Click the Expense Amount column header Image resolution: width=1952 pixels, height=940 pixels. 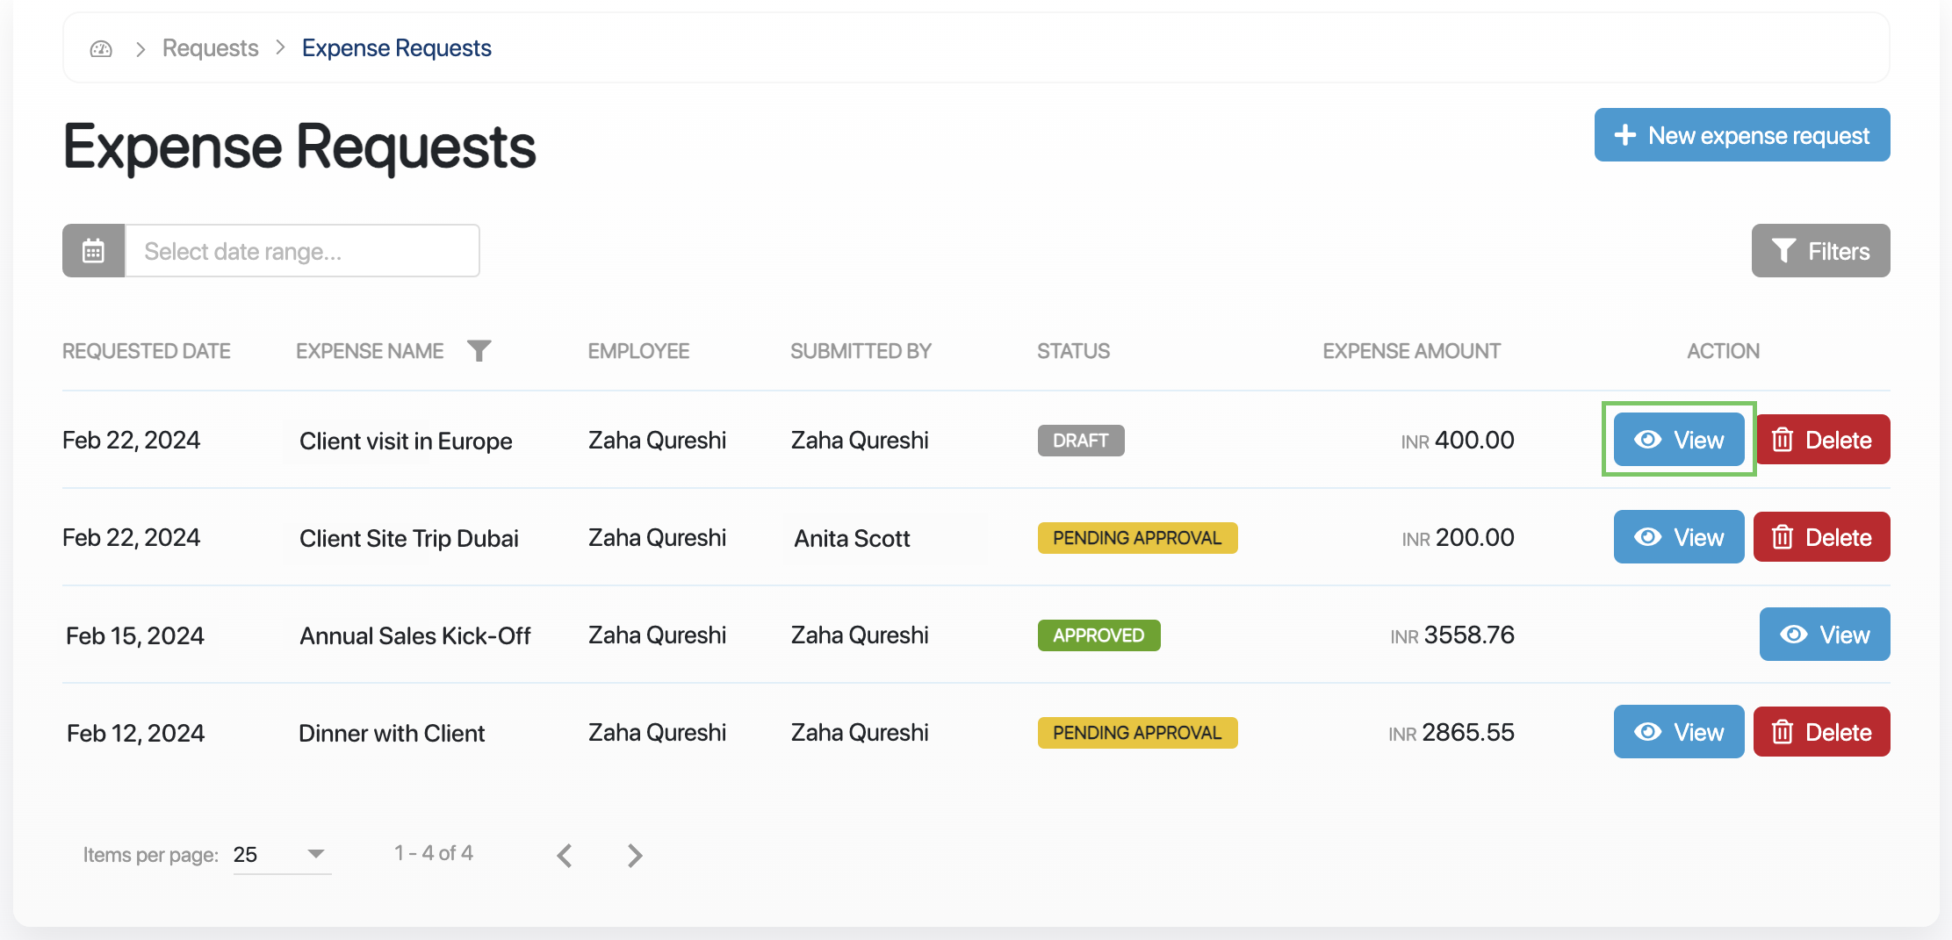(x=1411, y=351)
